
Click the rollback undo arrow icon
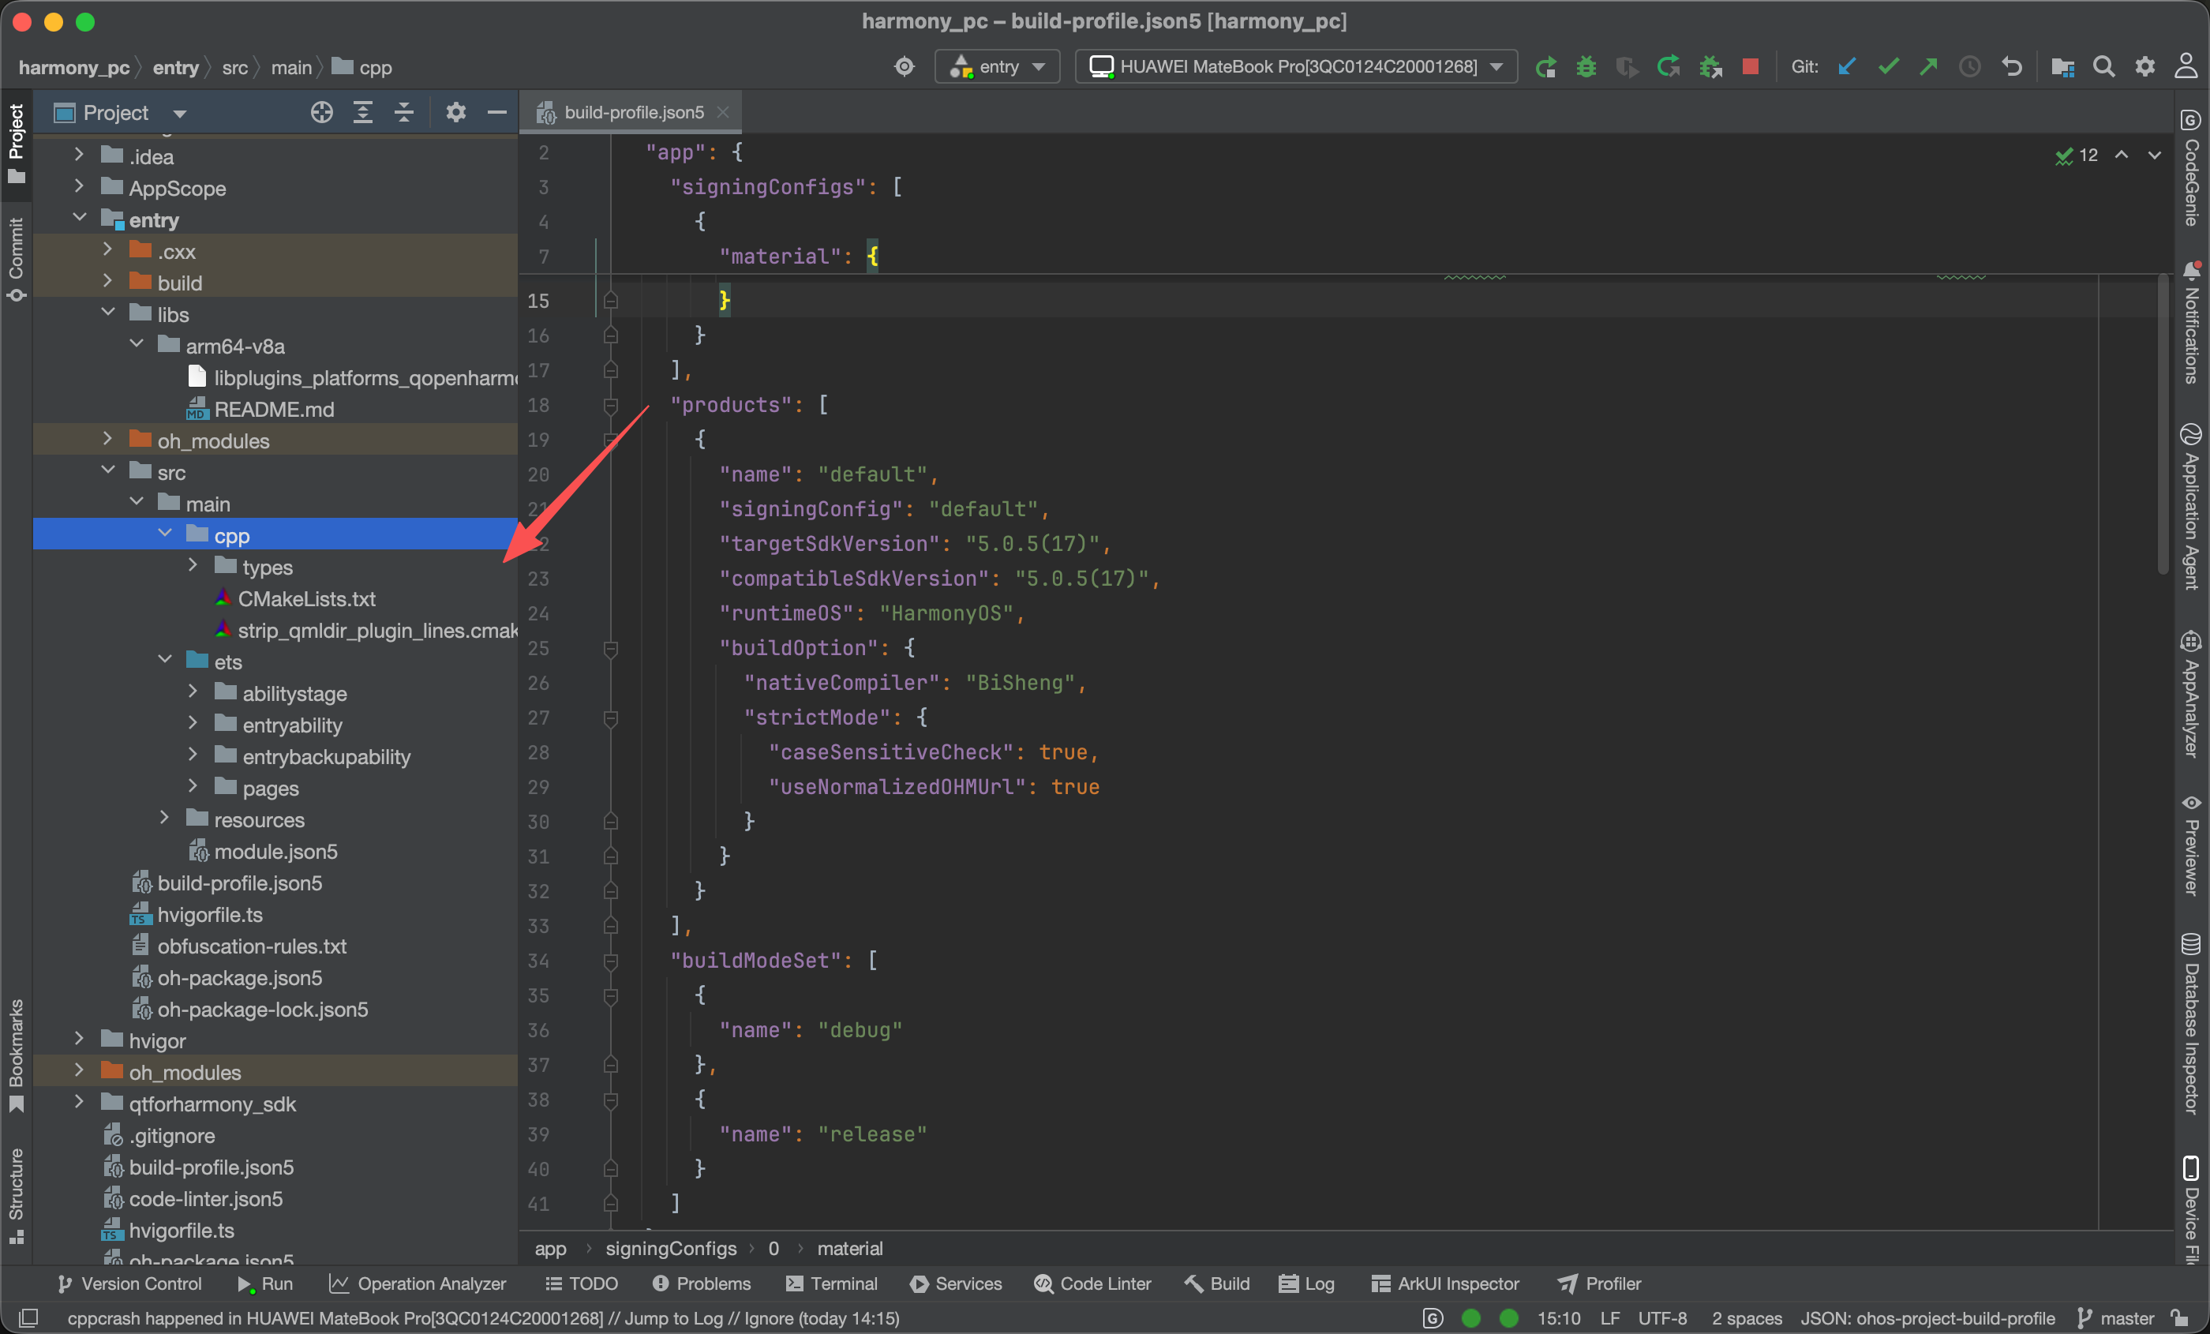click(x=2012, y=67)
